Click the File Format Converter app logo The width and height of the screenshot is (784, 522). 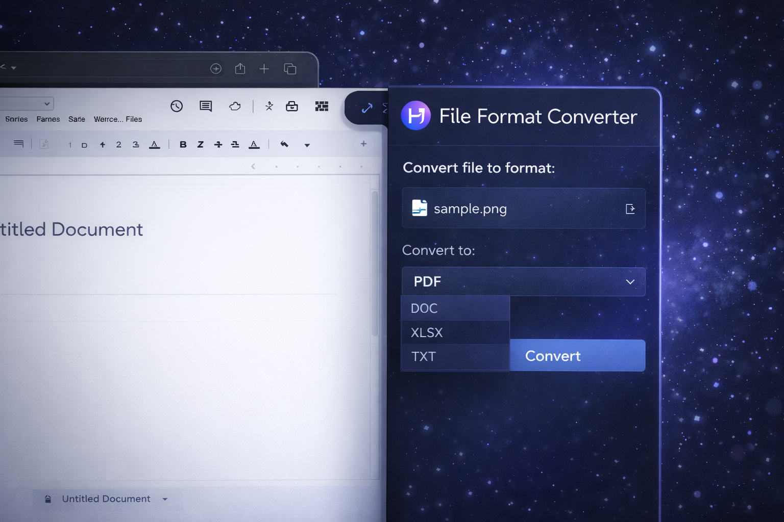pos(416,115)
